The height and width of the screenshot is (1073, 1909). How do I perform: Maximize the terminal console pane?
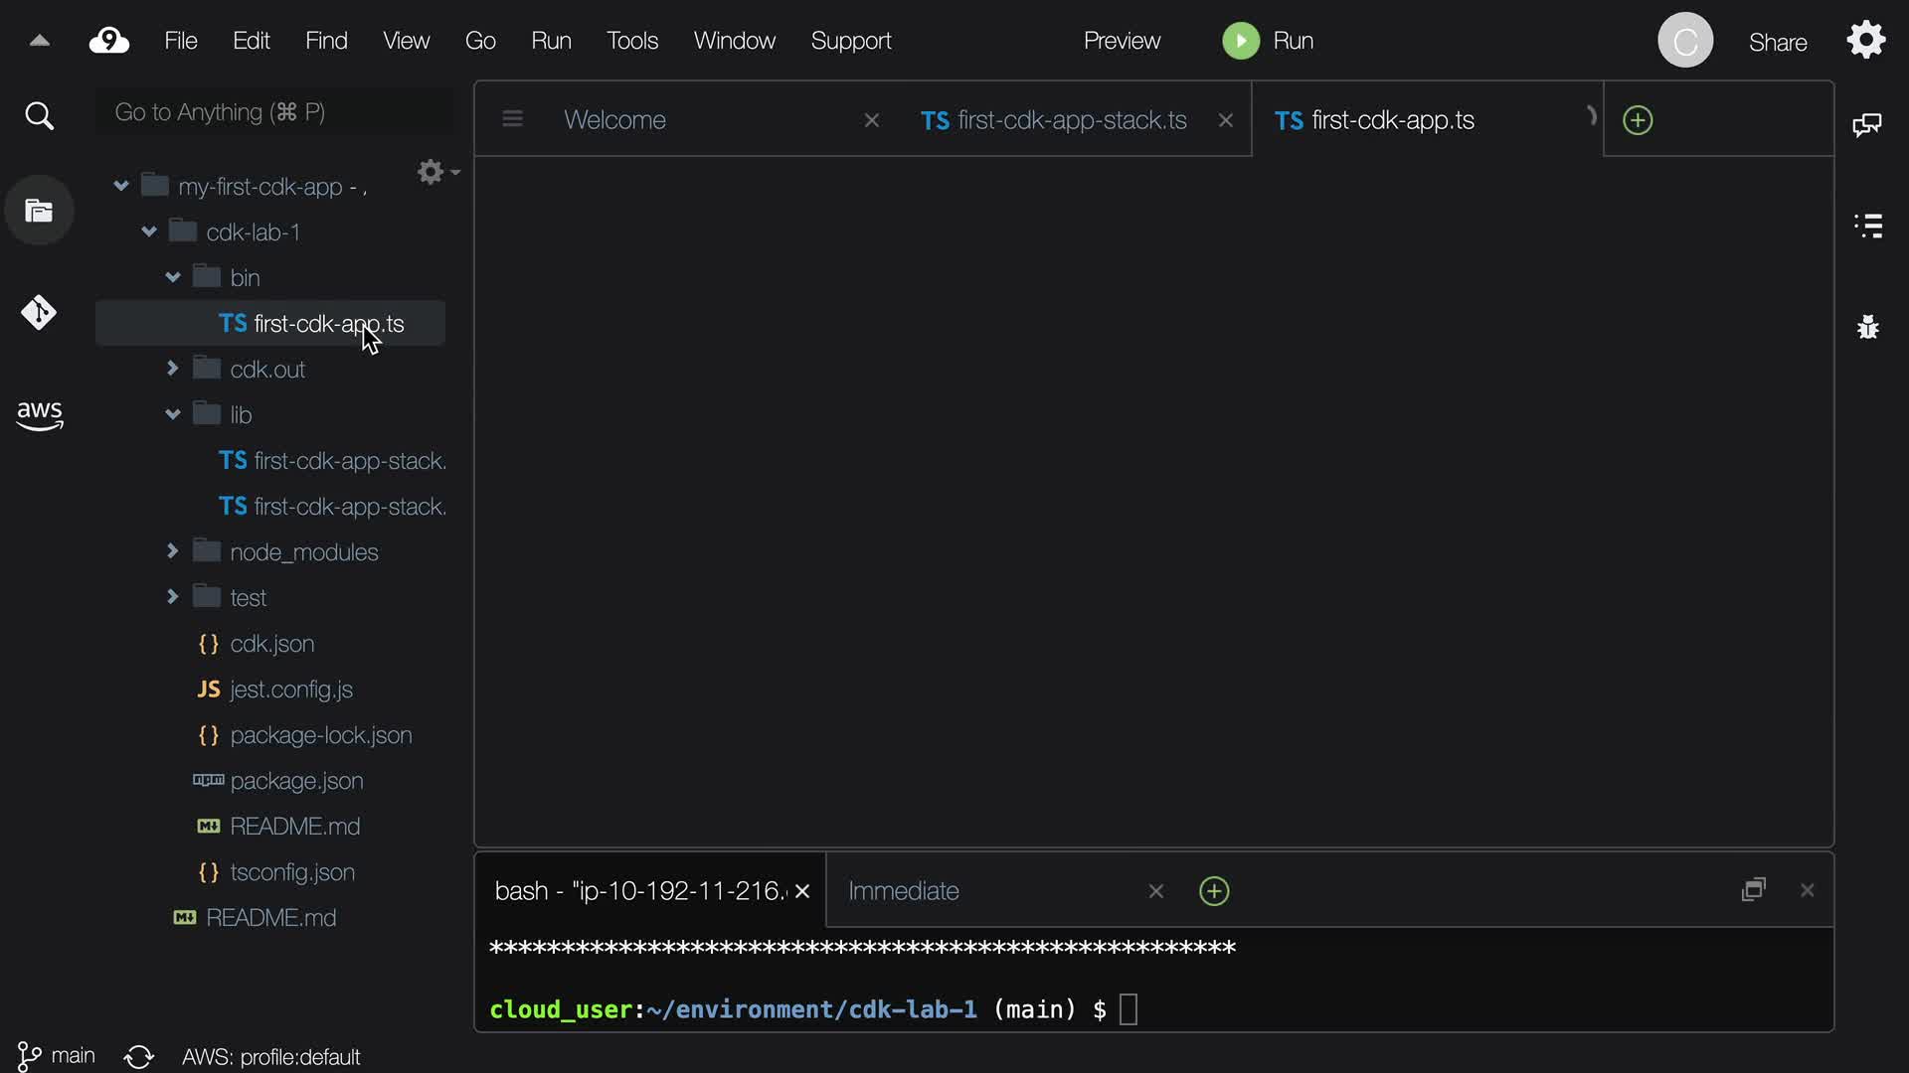1754,890
